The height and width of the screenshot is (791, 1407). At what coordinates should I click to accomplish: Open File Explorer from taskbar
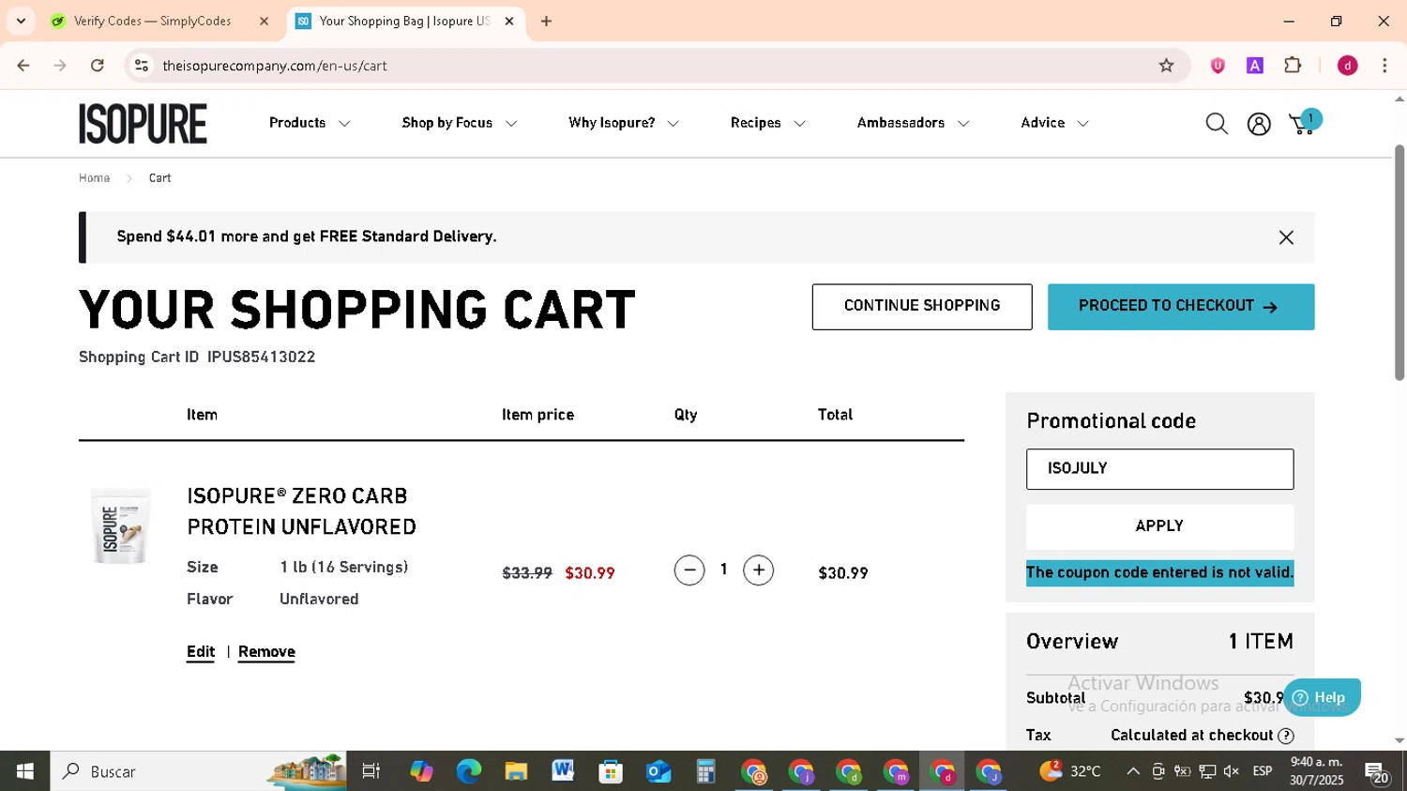(x=516, y=771)
